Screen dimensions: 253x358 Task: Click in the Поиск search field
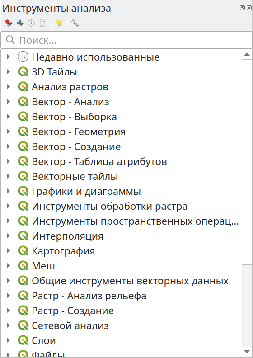point(126,40)
